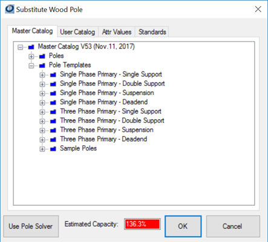This screenshot has width=268, height=242.
Task: Expand Three Phase Primary - Suspension node
Action: tap(42, 131)
